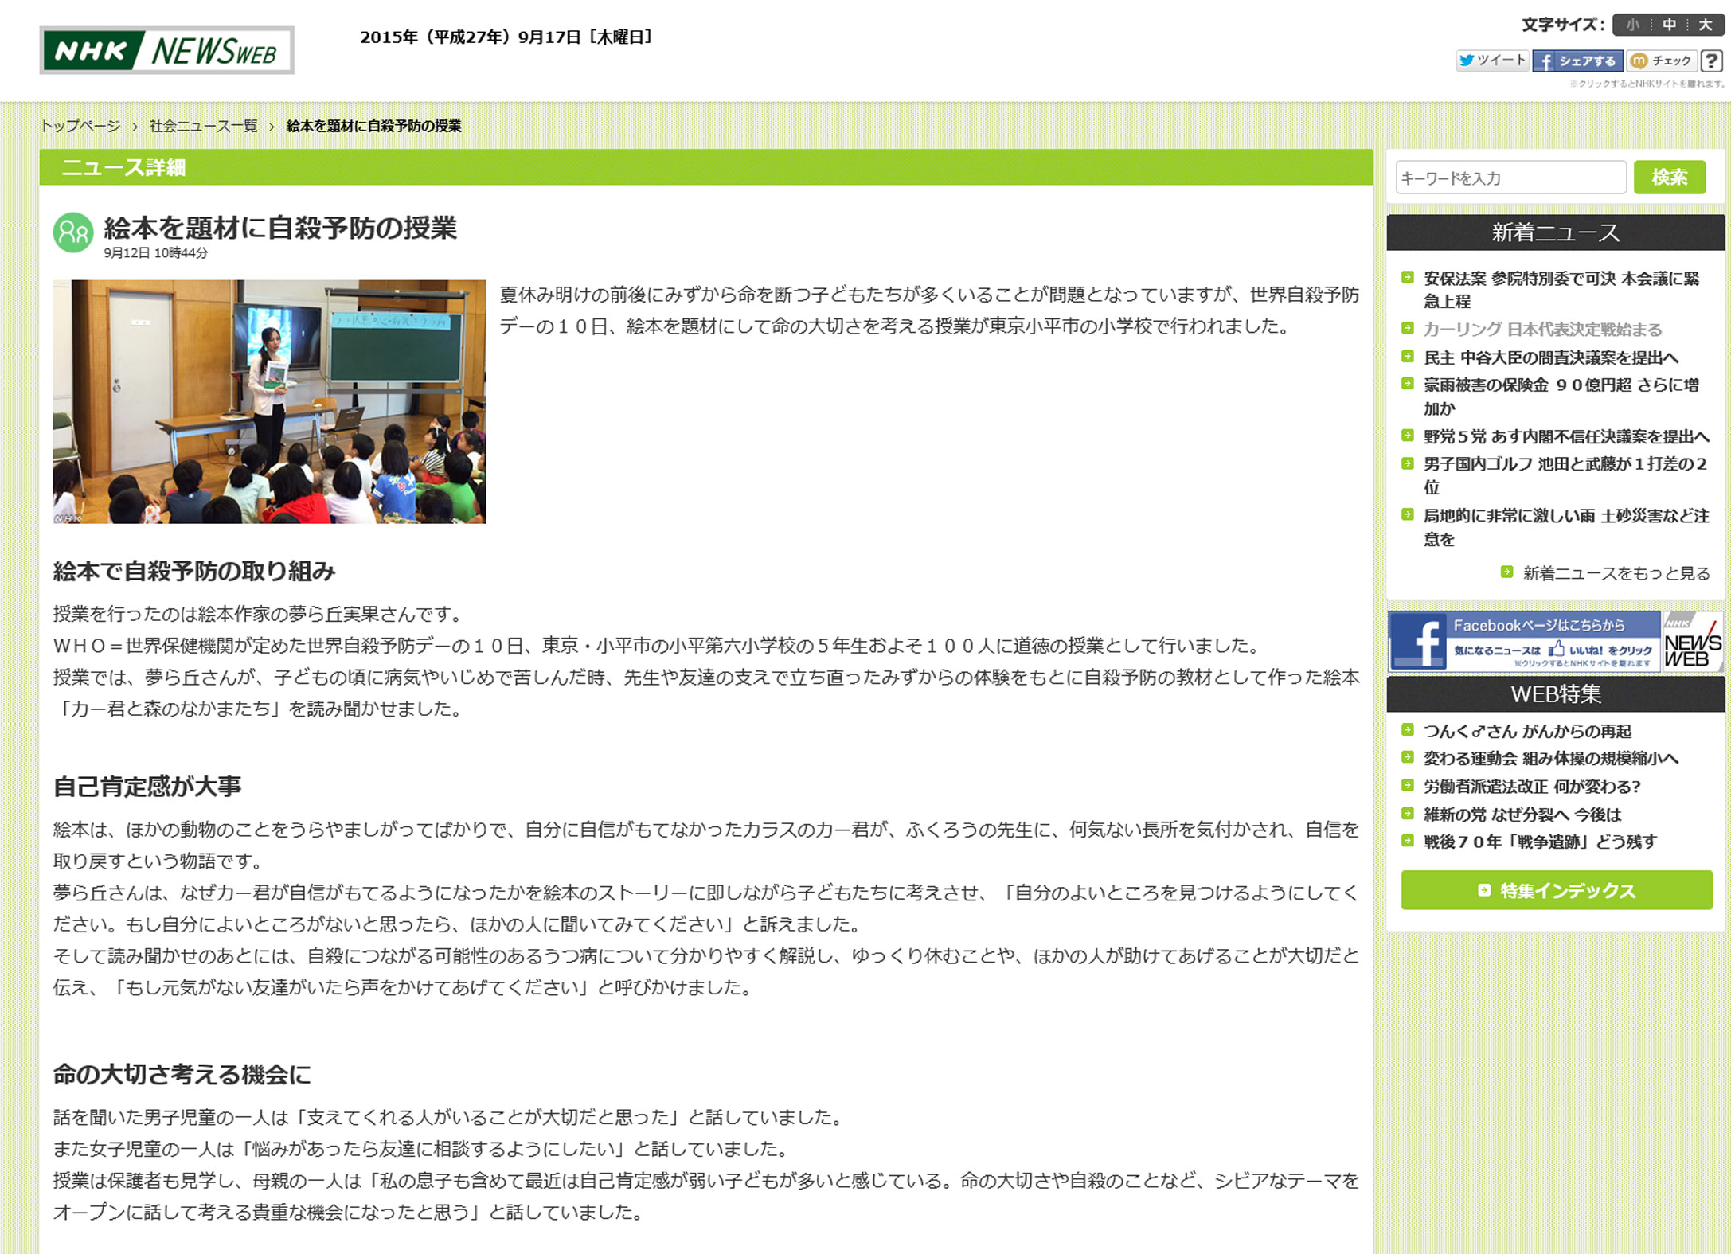Viewport: 1731px width, 1254px height.
Task: Click the classroom article photo
Action: tap(269, 401)
